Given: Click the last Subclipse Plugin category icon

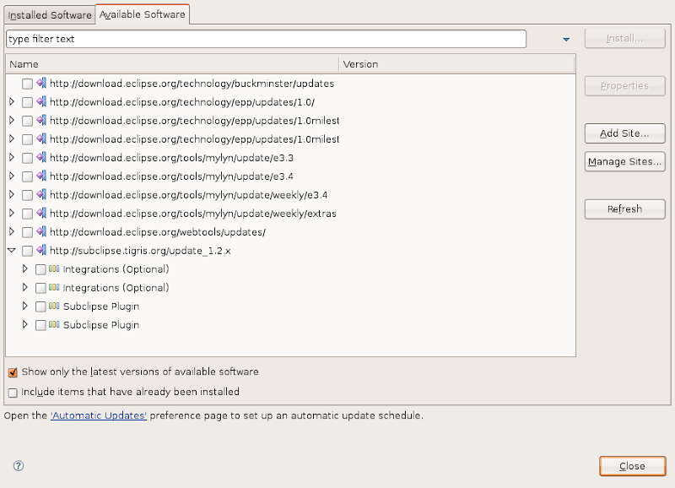Looking at the screenshot, I should click(55, 325).
